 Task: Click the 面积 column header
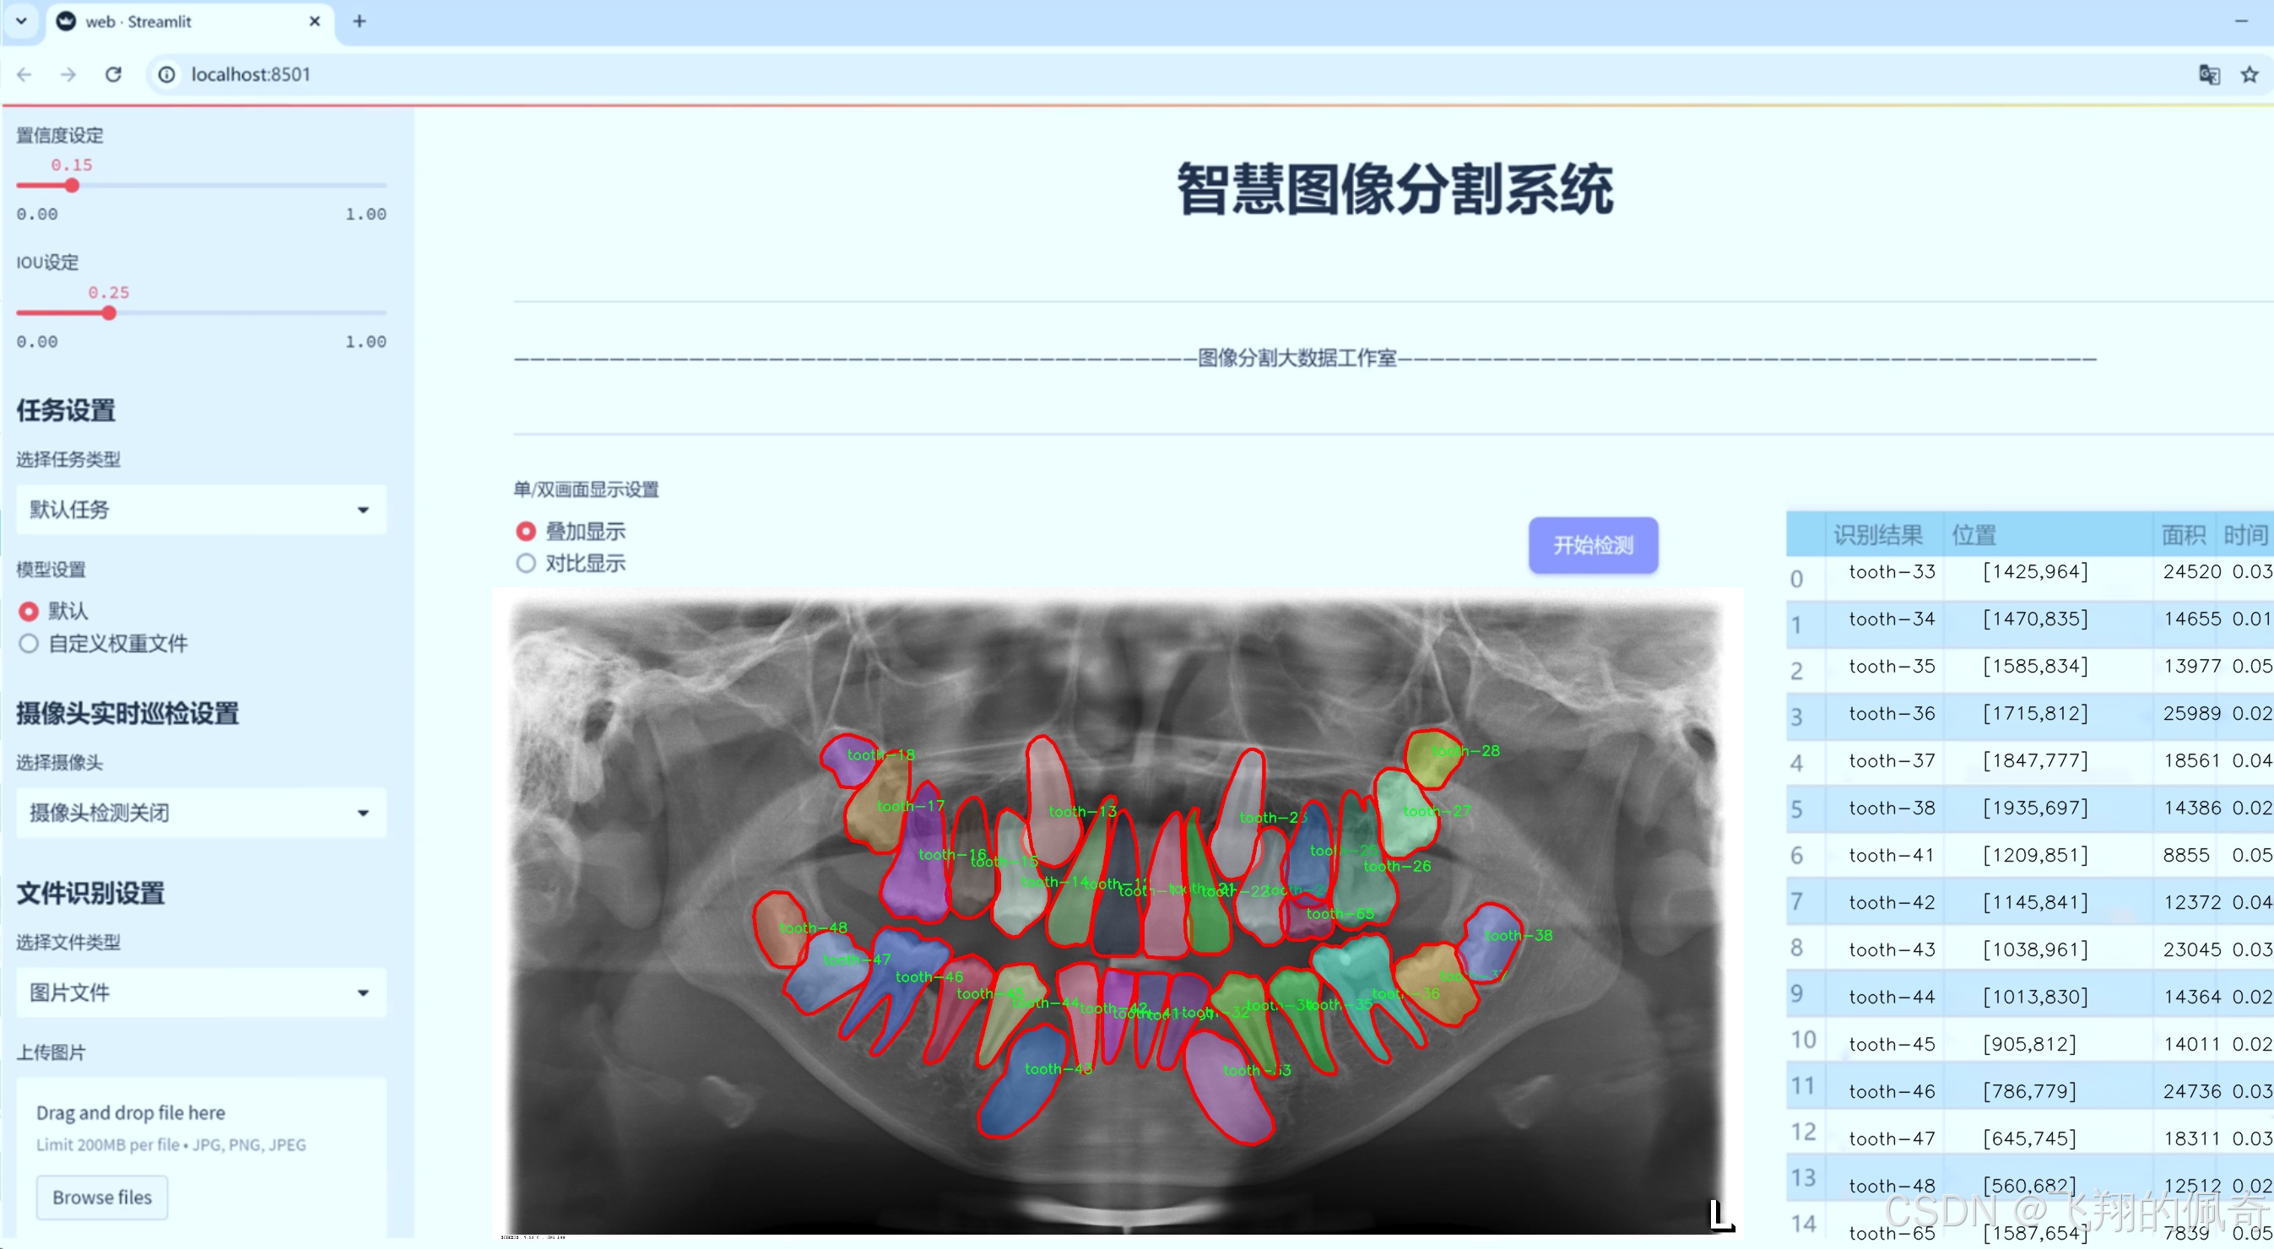click(2183, 534)
